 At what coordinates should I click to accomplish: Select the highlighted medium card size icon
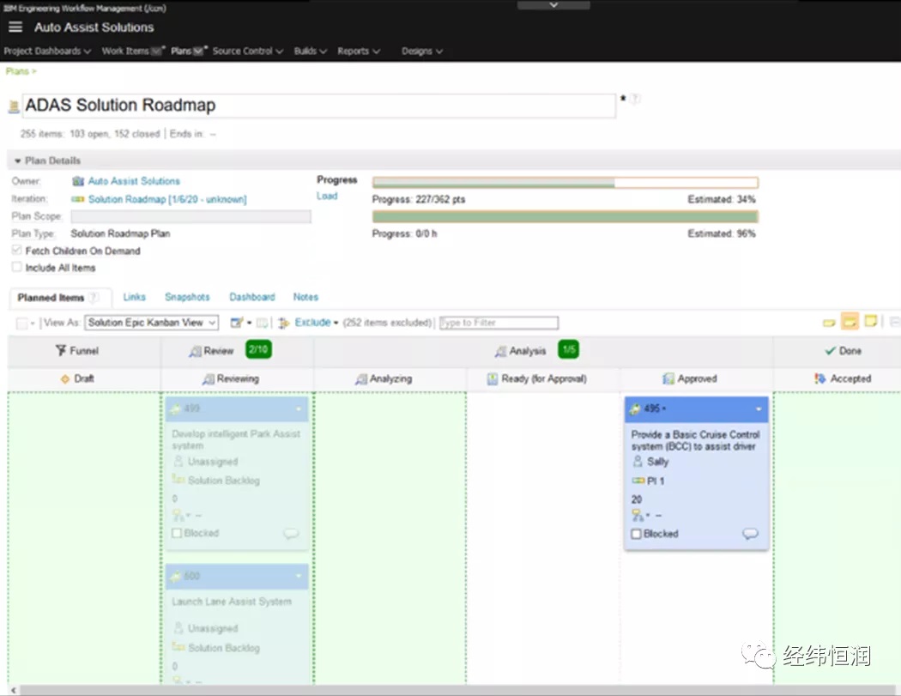[x=850, y=322]
